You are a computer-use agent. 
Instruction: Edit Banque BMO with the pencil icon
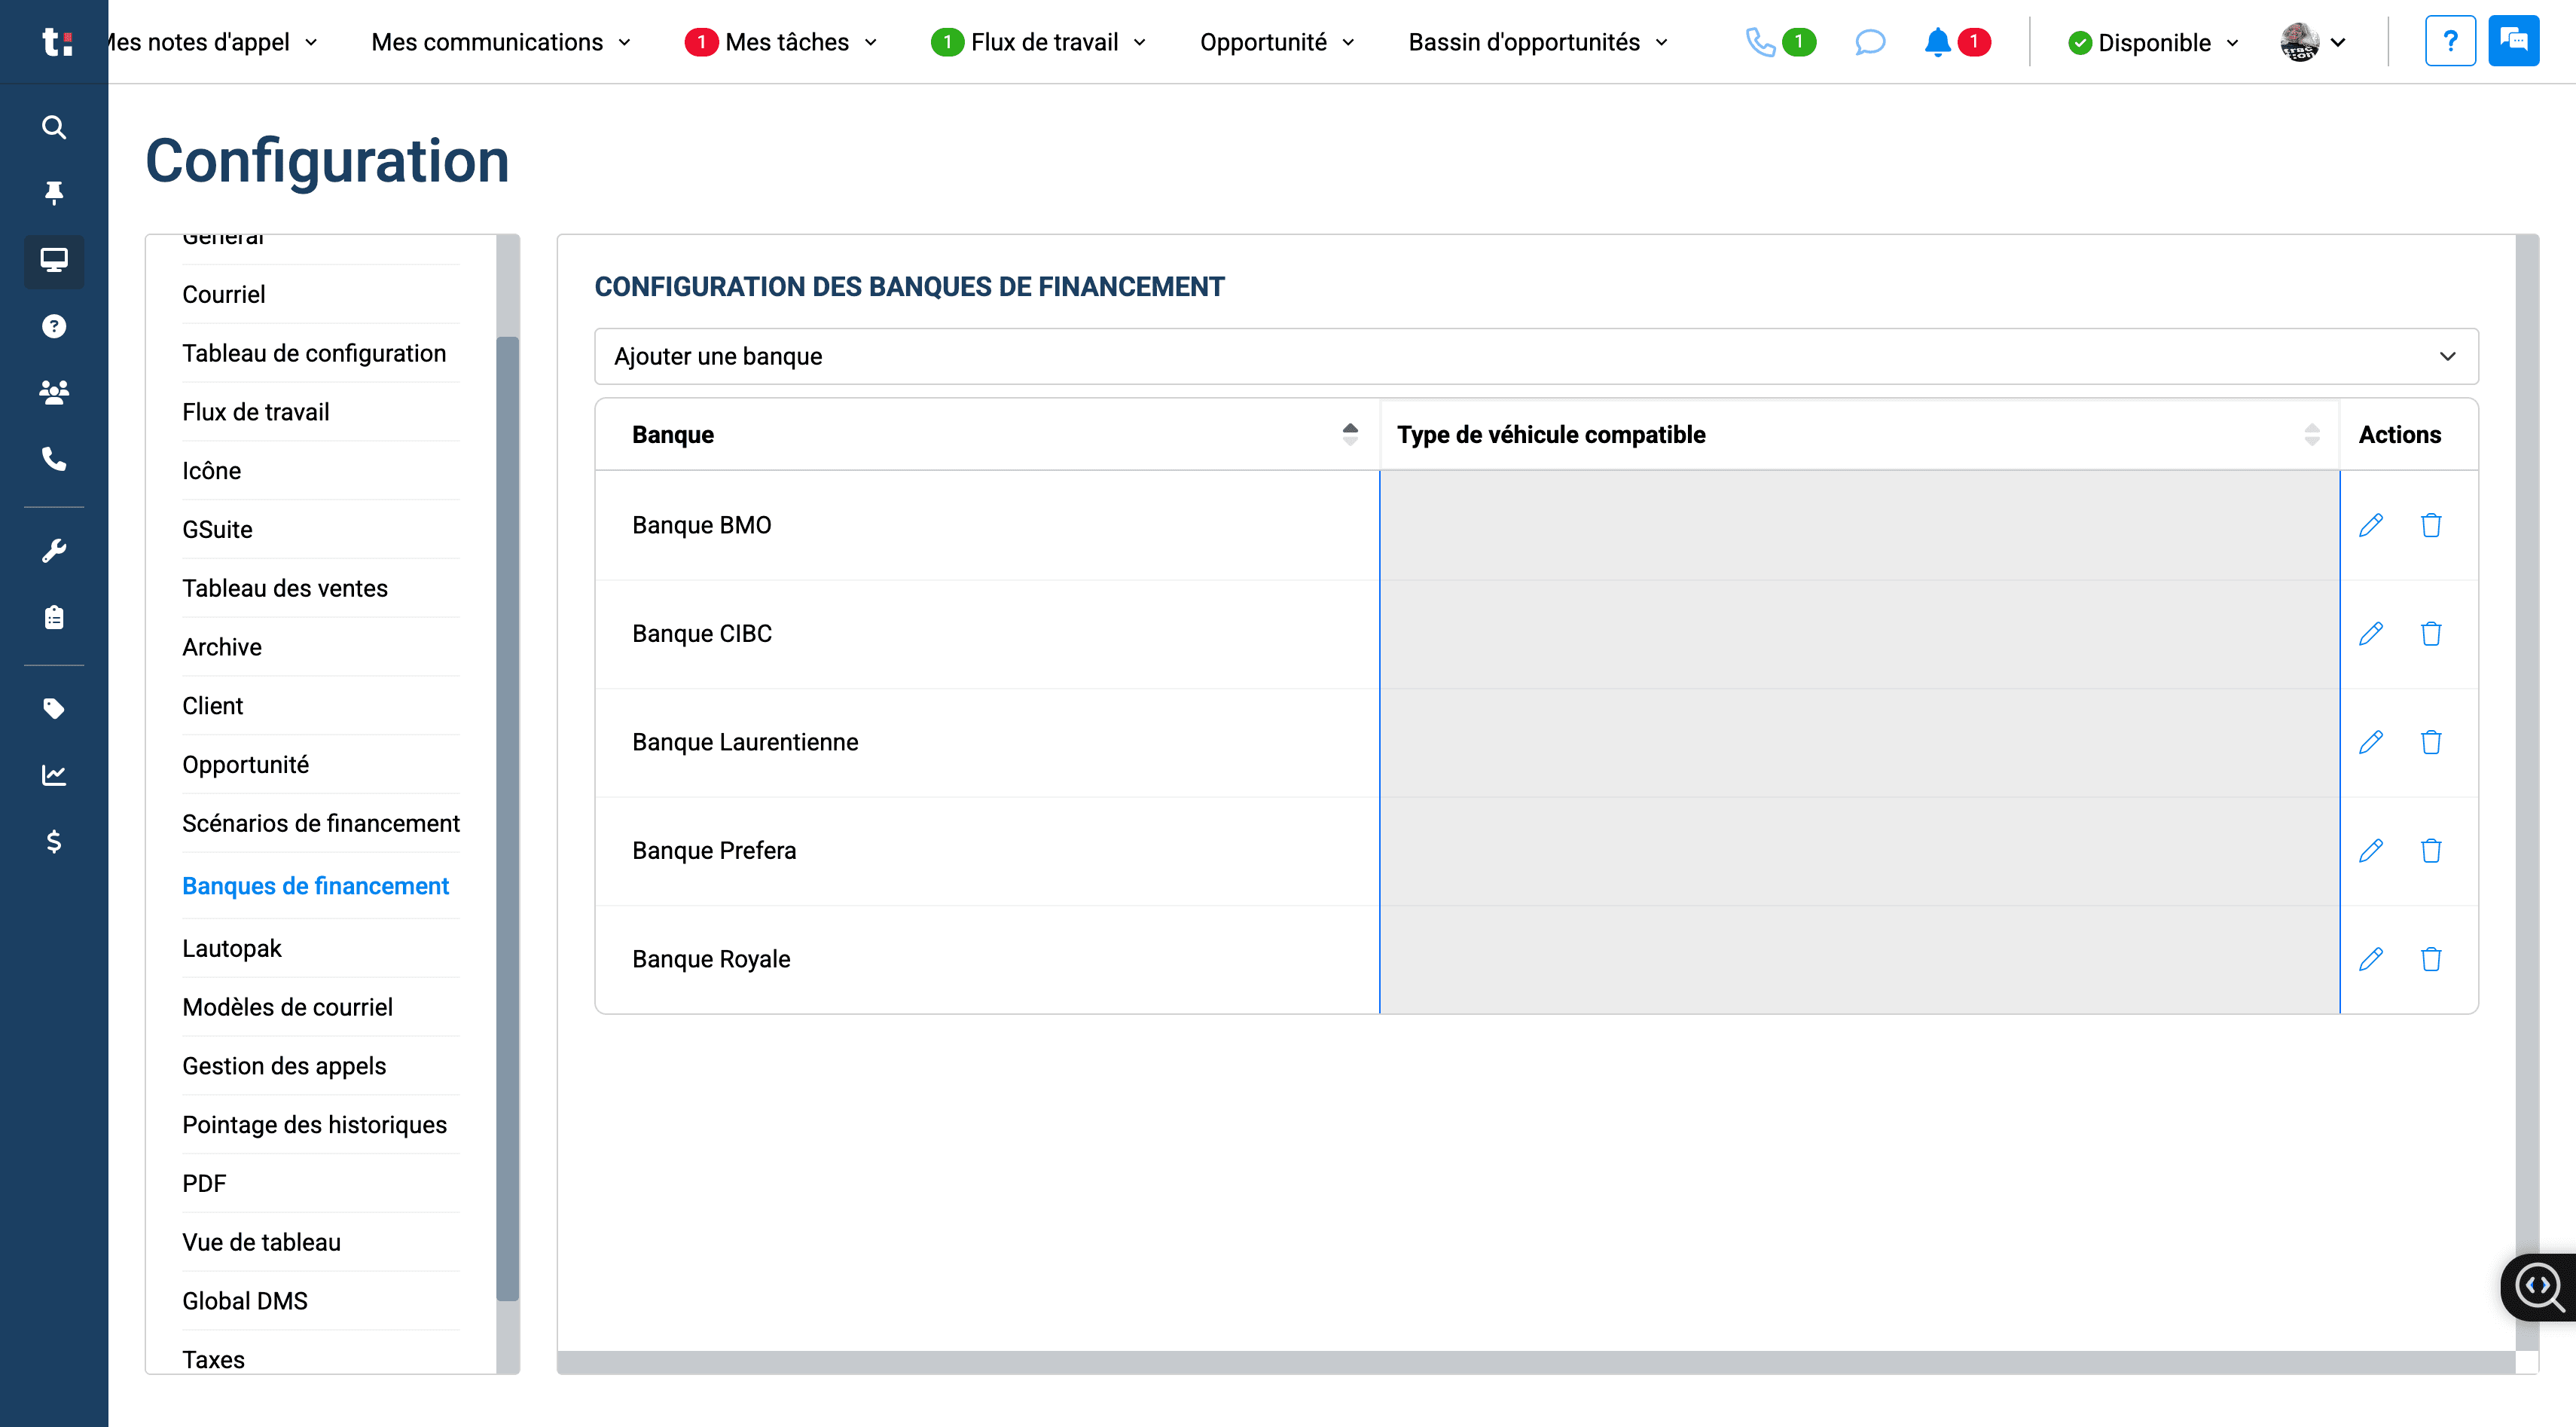[x=2370, y=525]
